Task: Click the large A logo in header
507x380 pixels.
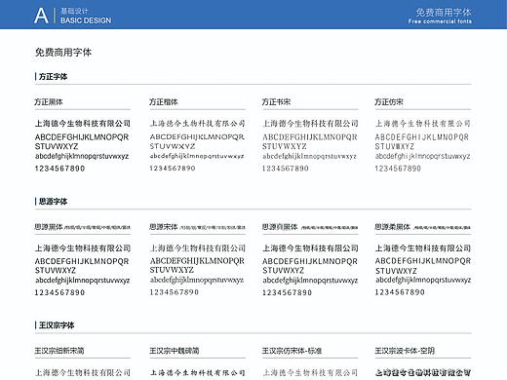Action: click(41, 16)
